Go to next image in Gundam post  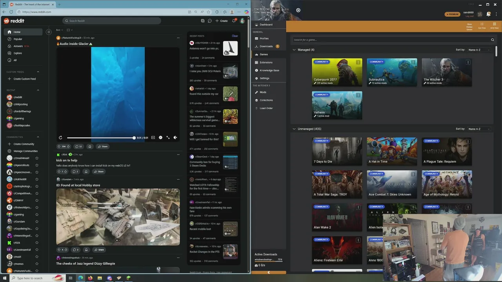click(x=175, y=217)
